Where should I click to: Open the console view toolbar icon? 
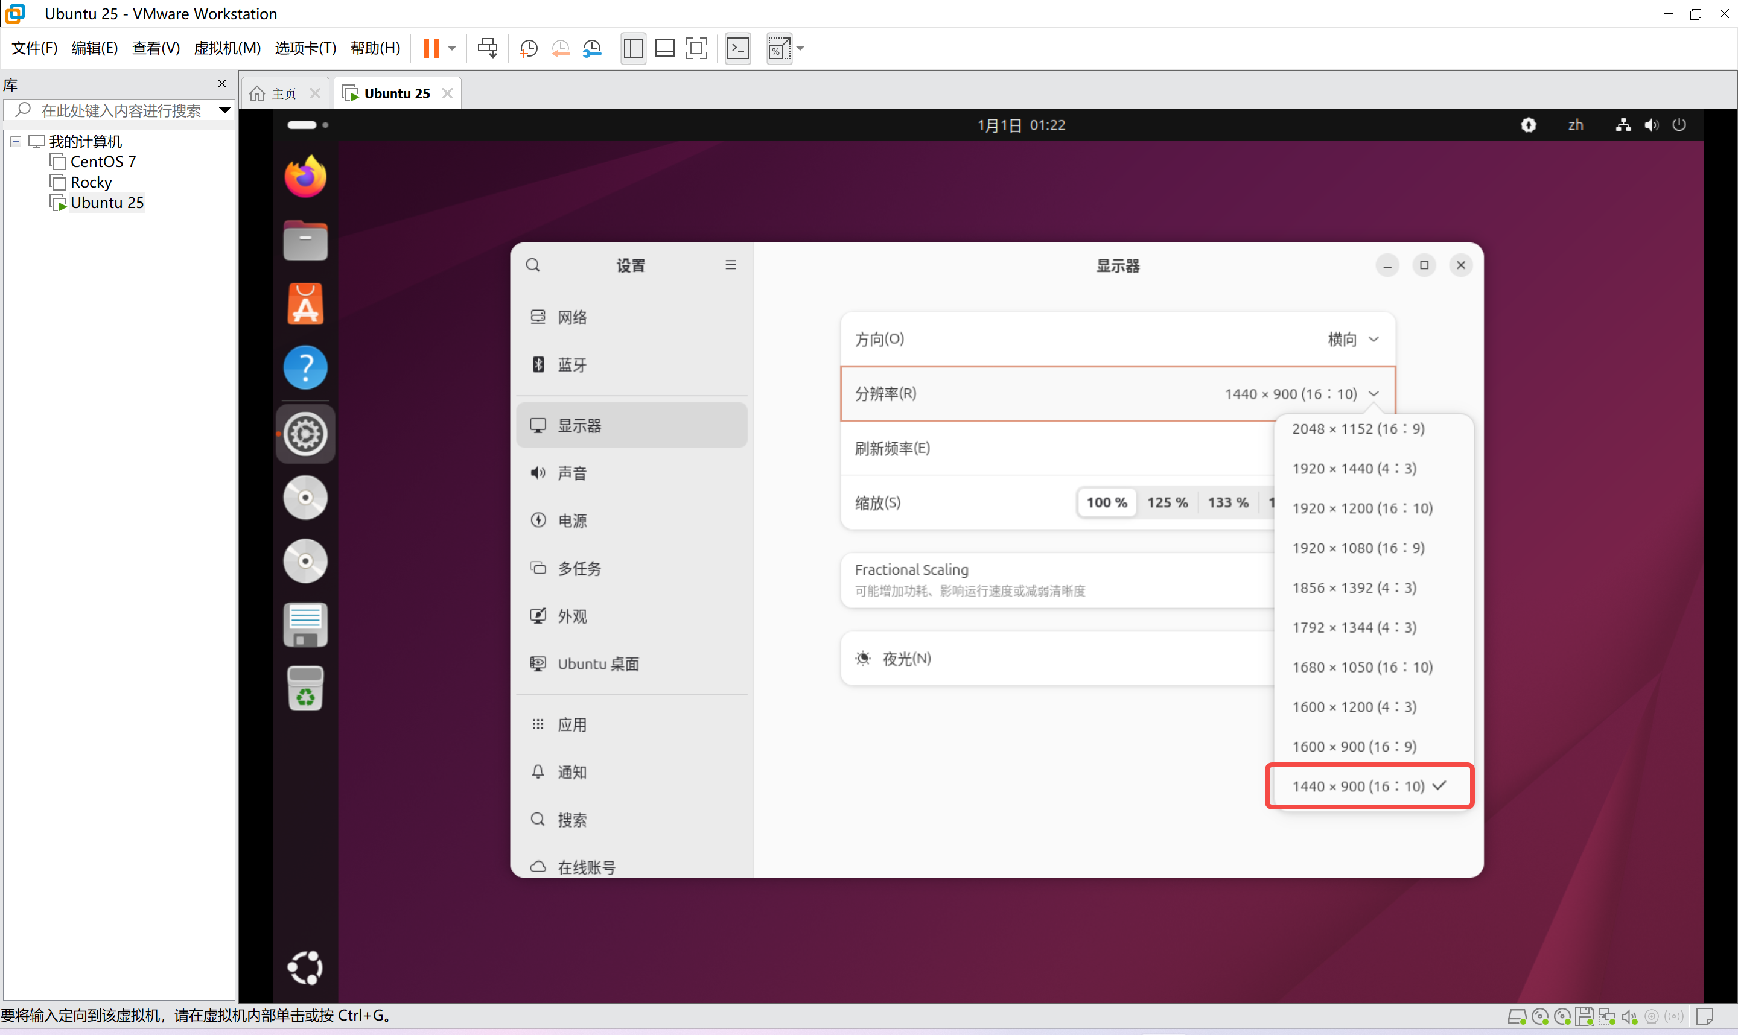(x=737, y=48)
